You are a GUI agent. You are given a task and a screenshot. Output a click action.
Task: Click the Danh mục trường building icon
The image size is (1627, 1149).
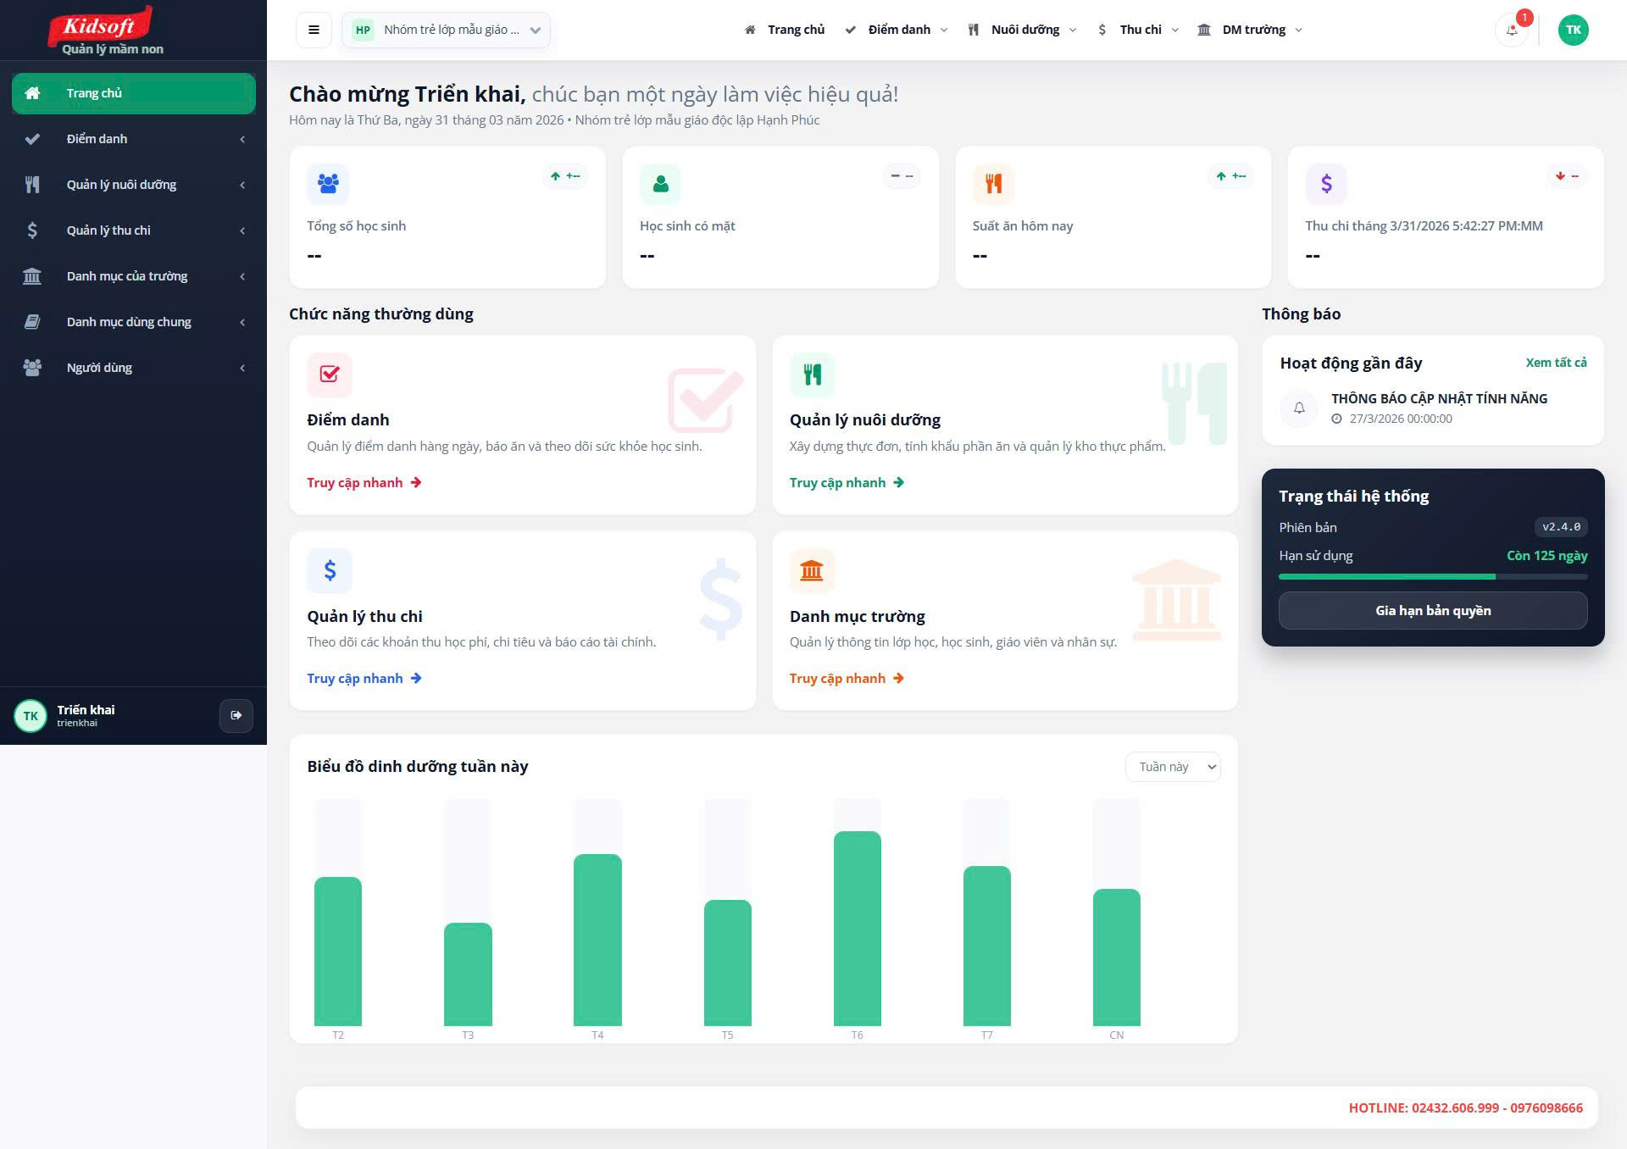(812, 570)
